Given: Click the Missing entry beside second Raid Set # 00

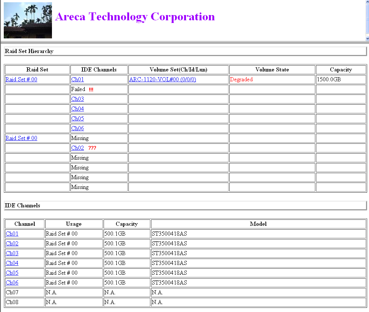Looking at the screenshot, I should click(80, 138).
